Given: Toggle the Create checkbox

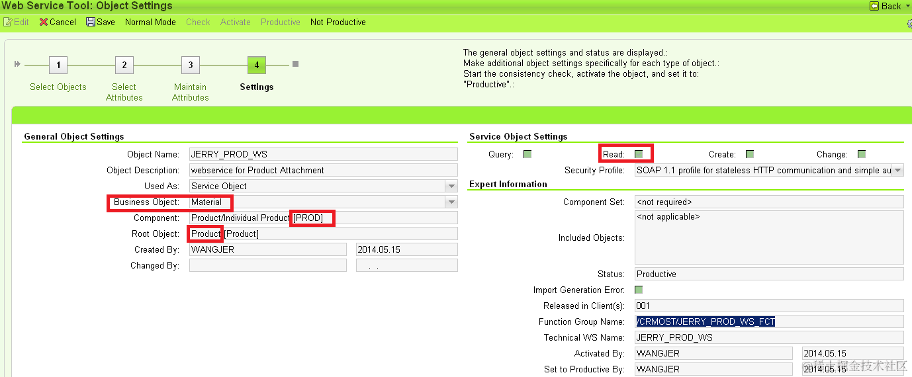Looking at the screenshot, I should tap(750, 154).
